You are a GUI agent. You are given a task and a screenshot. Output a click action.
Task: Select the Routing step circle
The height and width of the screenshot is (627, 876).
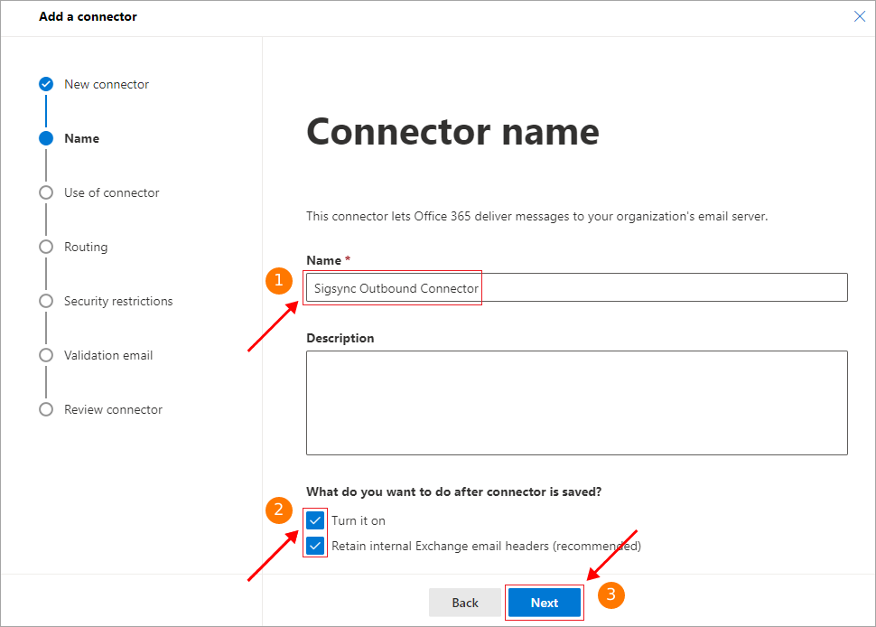point(46,247)
